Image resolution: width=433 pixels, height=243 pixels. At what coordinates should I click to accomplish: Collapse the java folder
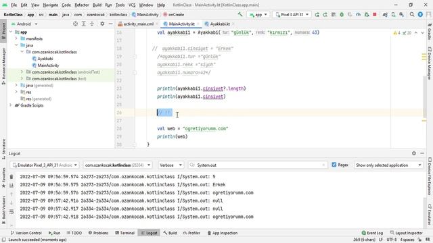[x=16, y=45]
